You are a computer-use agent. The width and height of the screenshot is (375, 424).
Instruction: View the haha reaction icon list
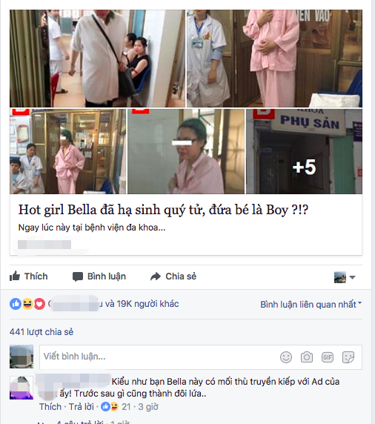pyautogui.click(x=27, y=304)
